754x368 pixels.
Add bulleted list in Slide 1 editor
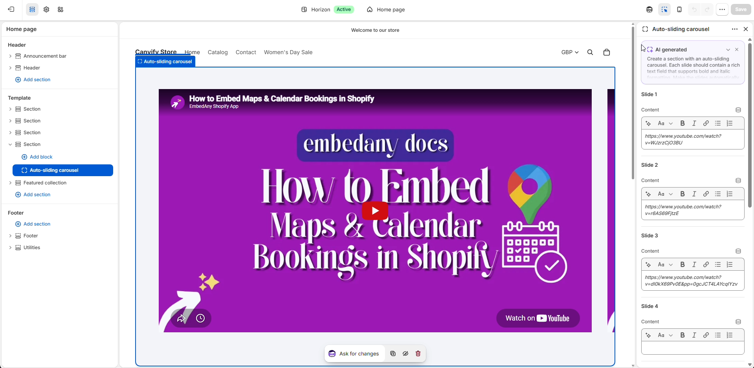coord(718,123)
